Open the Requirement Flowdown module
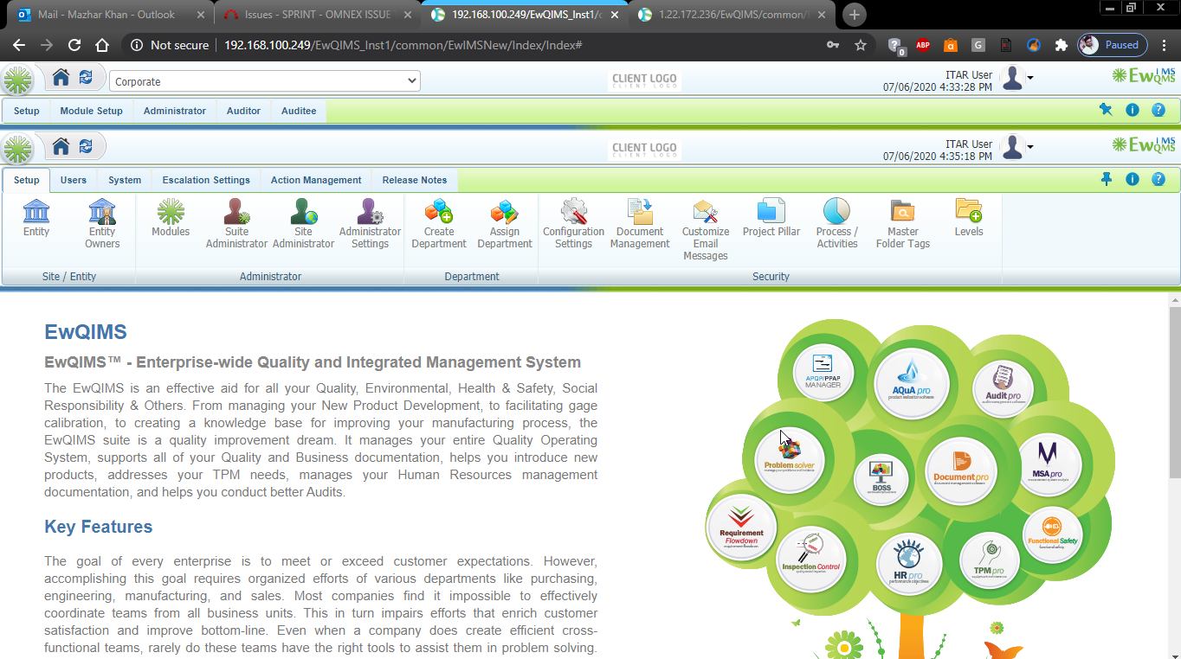The image size is (1181, 659). pos(742,528)
